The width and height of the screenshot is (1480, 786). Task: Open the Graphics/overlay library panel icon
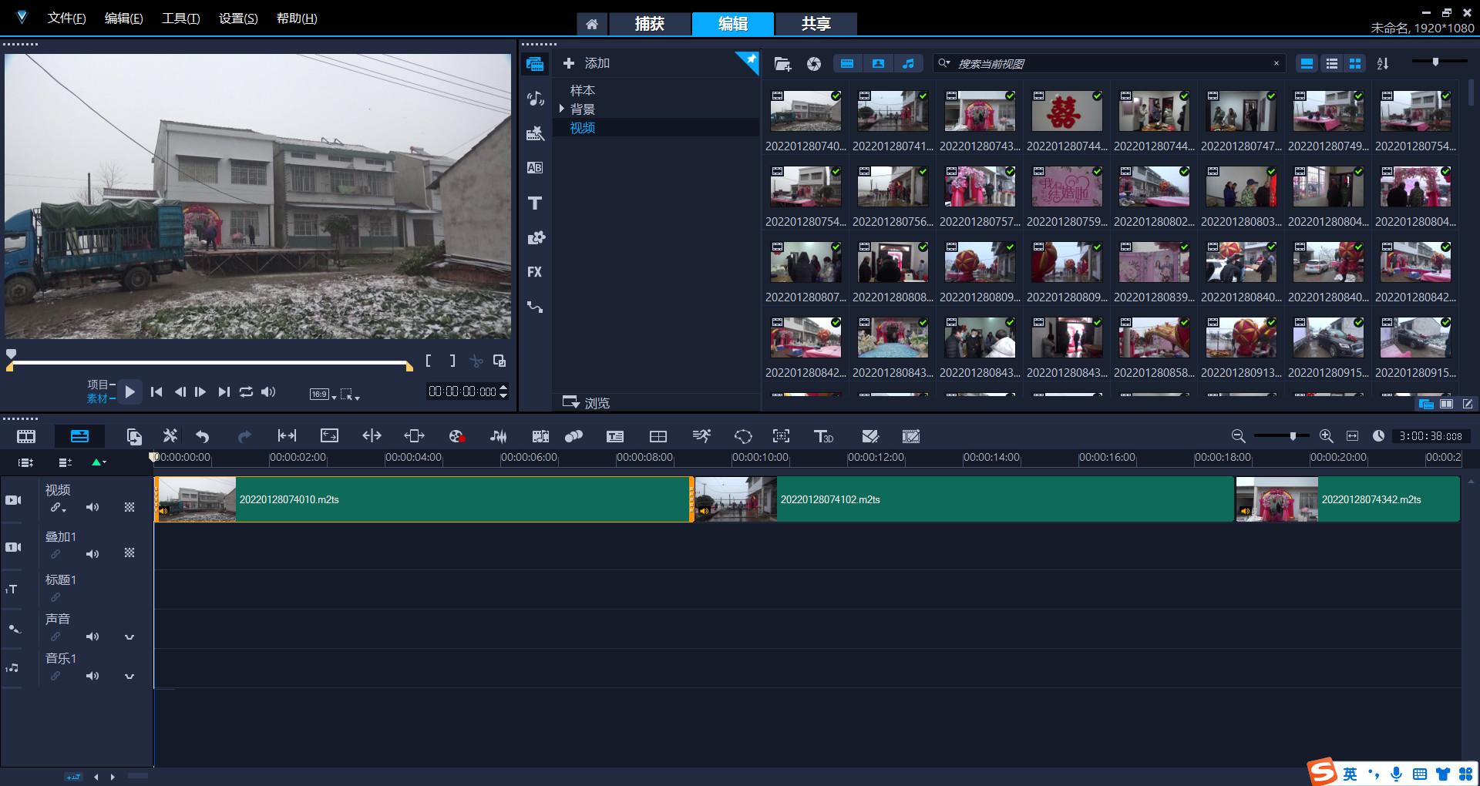pyautogui.click(x=535, y=237)
